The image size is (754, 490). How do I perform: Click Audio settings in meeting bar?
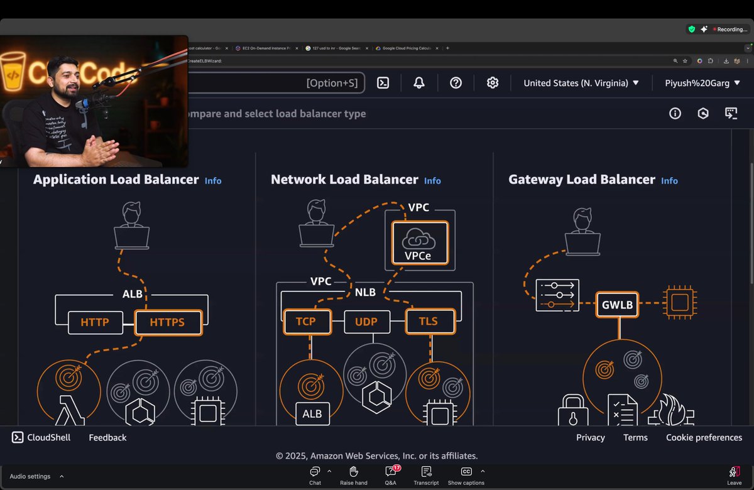pyautogui.click(x=30, y=476)
